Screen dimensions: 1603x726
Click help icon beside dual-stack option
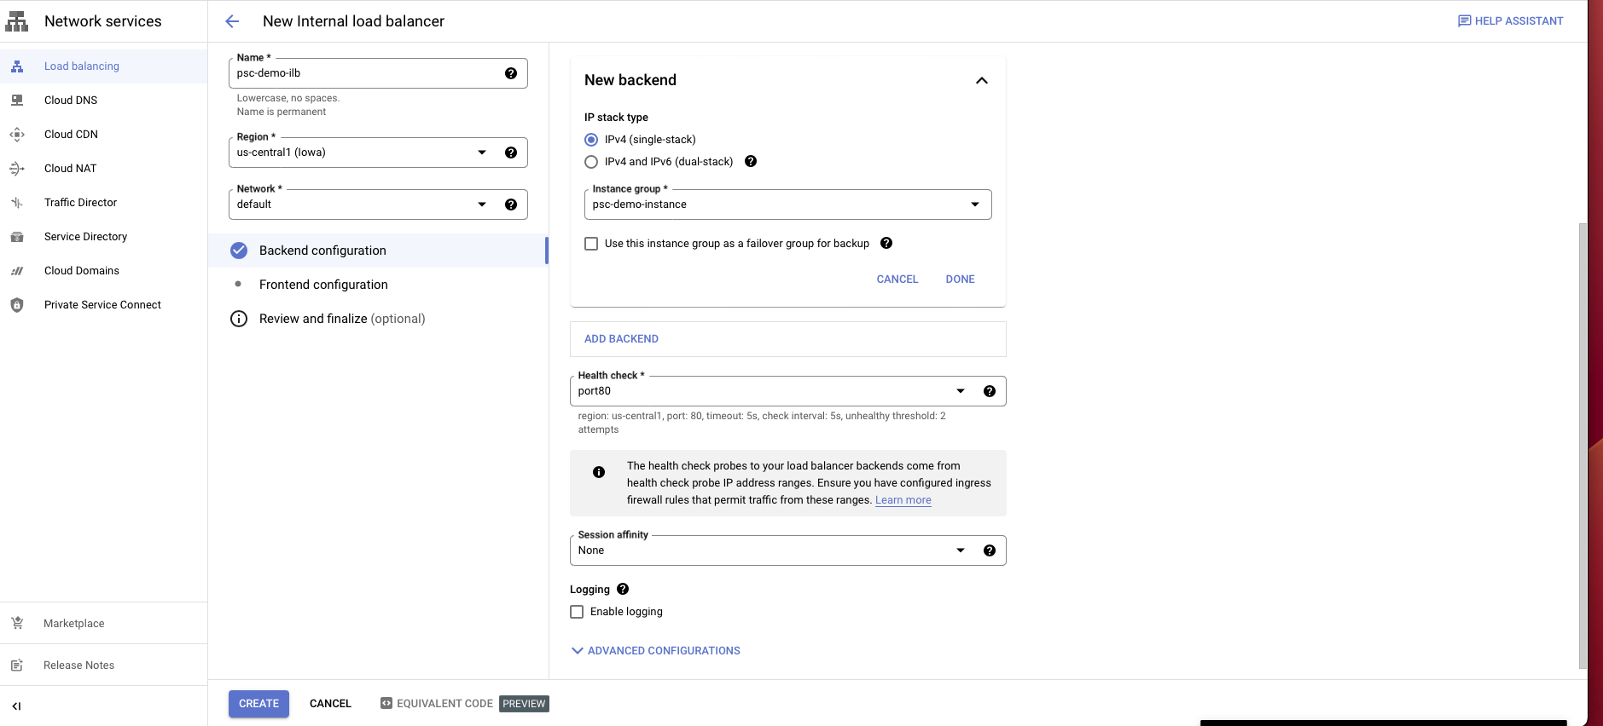[751, 161]
